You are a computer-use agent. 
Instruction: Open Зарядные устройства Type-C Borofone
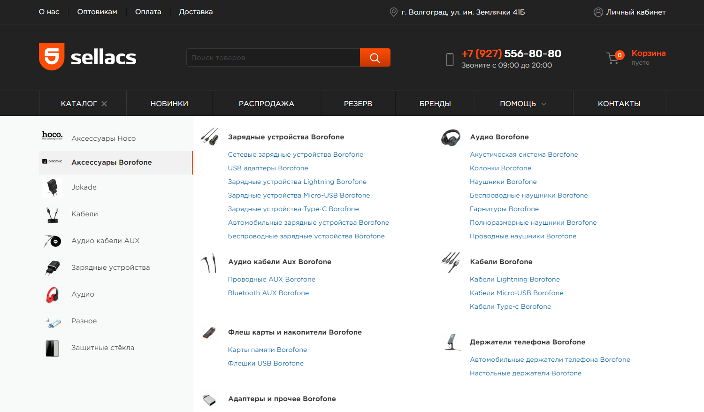(x=293, y=209)
